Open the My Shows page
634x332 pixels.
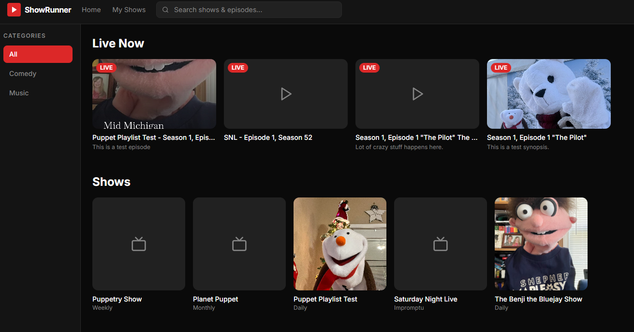[x=129, y=10]
